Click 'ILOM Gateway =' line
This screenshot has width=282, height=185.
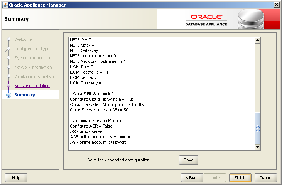[85, 83]
